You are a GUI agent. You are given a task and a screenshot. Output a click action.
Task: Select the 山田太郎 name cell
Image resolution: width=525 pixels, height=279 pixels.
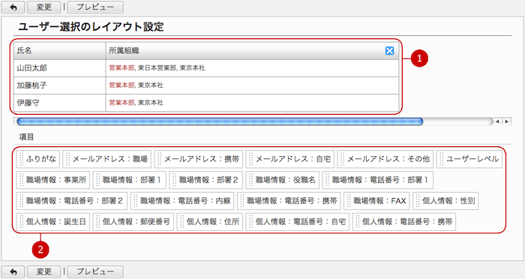(59, 68)
